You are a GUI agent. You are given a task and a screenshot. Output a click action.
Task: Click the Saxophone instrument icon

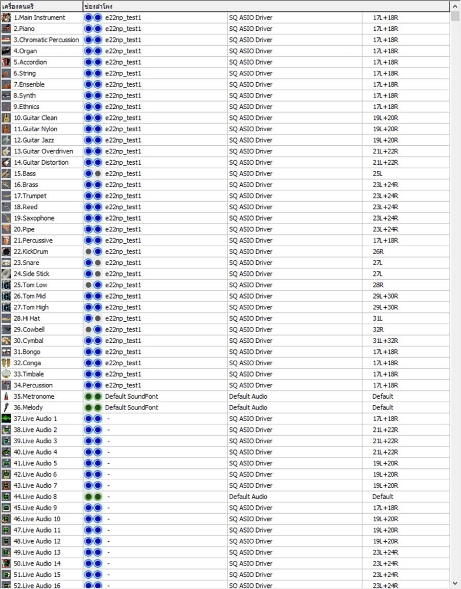coord(6,218)
